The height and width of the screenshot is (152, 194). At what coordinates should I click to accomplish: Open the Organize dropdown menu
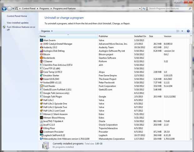click(x=47, y=31)
